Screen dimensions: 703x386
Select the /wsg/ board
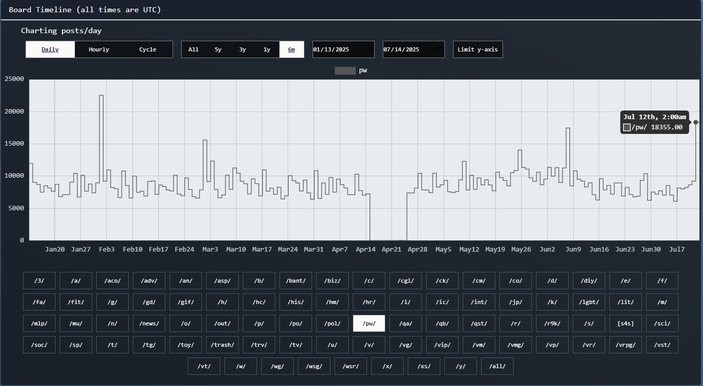tap(314, 366)
